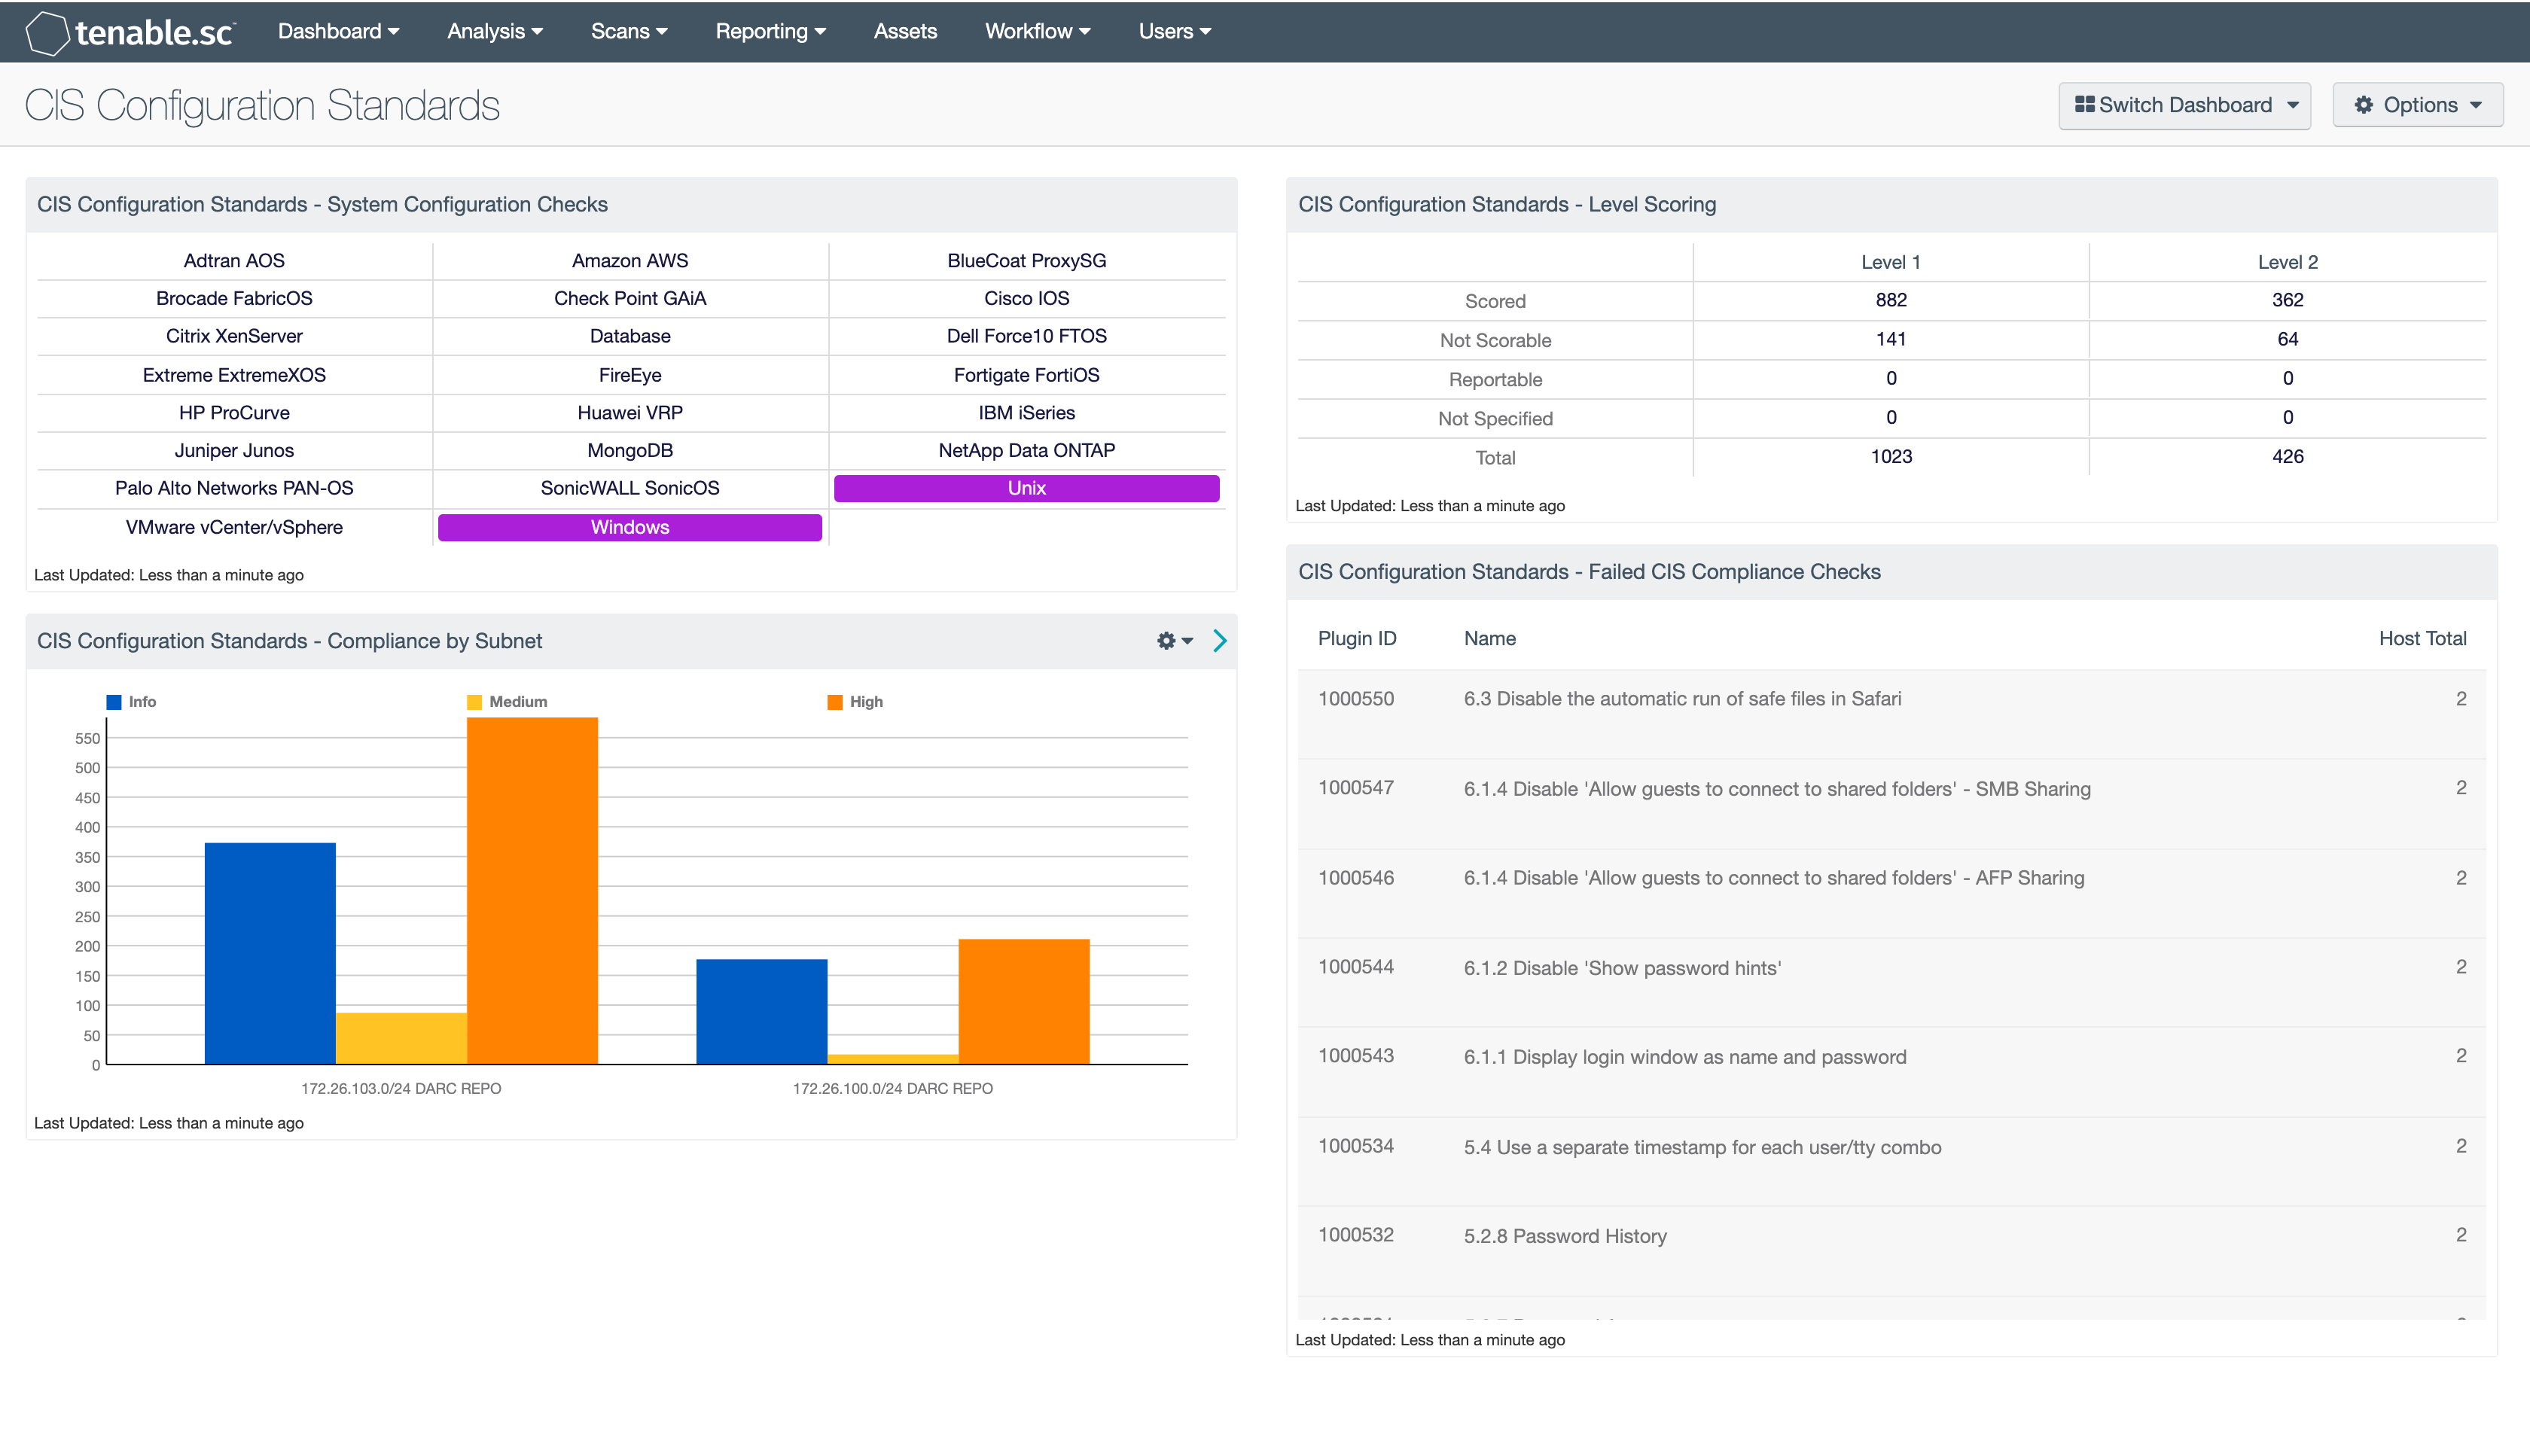The width and height of the screenshot is (2530, 1456).
Task: Click the gear icon inside Options button
Action: click(x=2364, y=104)
